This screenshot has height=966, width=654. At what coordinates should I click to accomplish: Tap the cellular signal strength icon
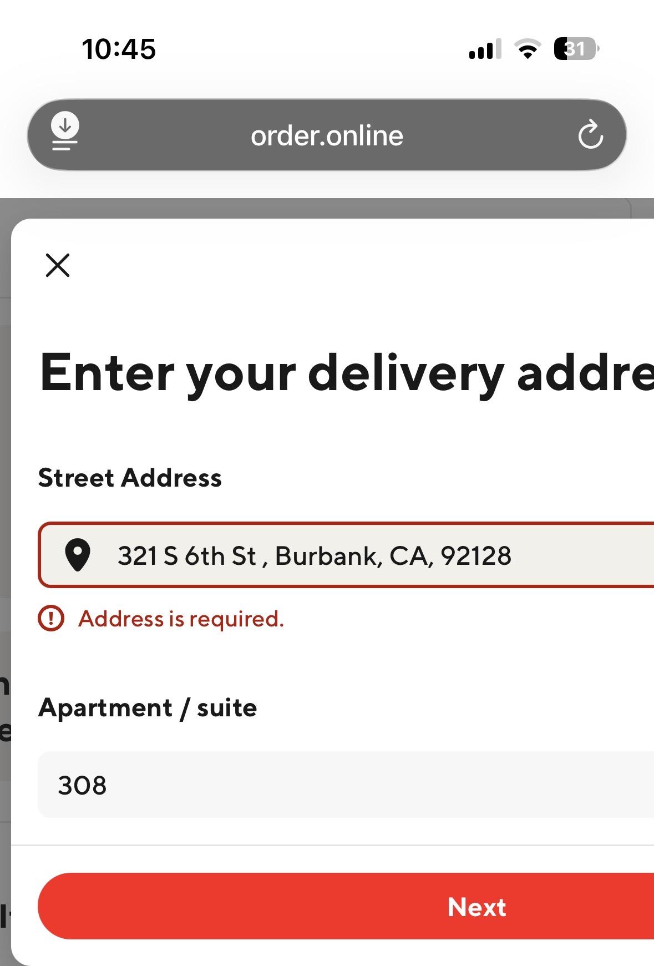[485, 49]
